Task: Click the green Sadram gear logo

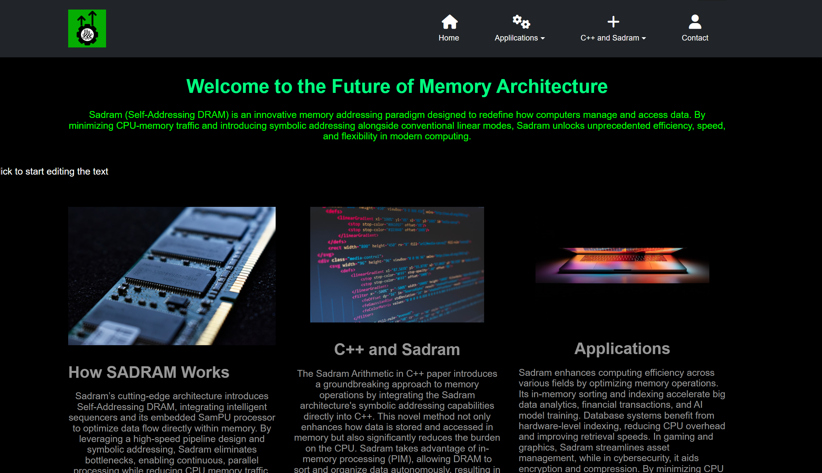Action: click(87, 28)
